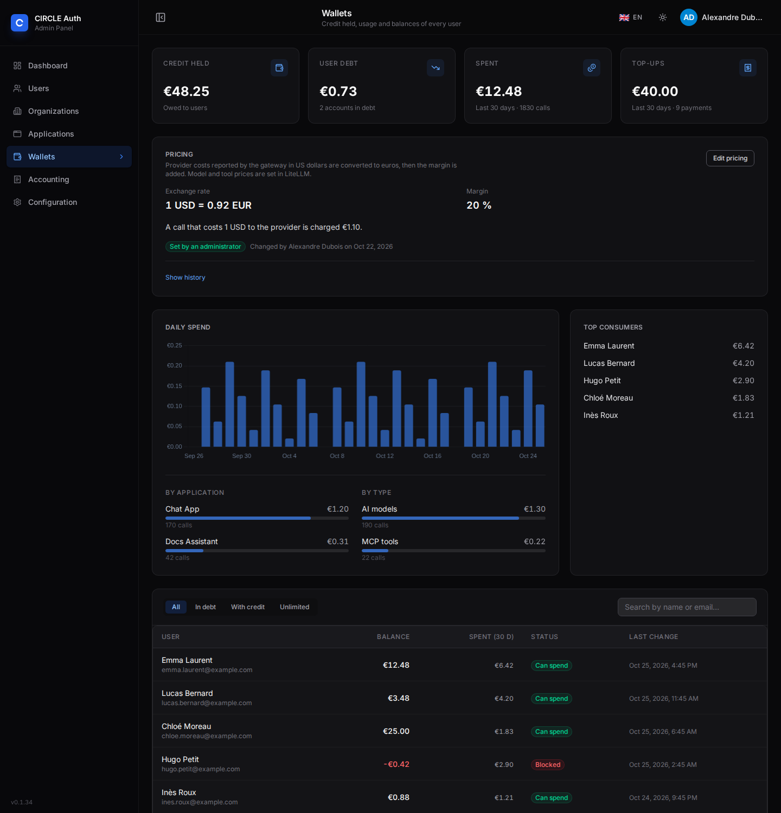Go to Accounting in the sidebar
Image resolution: width=781 pixels, height=813 pixels.
pos(69,179)
